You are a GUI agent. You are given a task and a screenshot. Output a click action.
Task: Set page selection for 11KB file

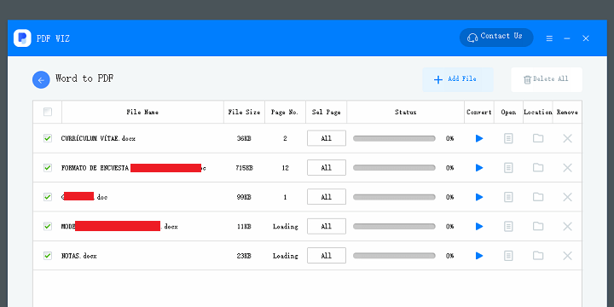click(x=327, y=226)
